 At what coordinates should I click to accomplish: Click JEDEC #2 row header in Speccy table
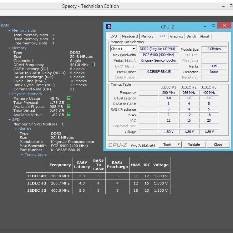tap(37, 183)
